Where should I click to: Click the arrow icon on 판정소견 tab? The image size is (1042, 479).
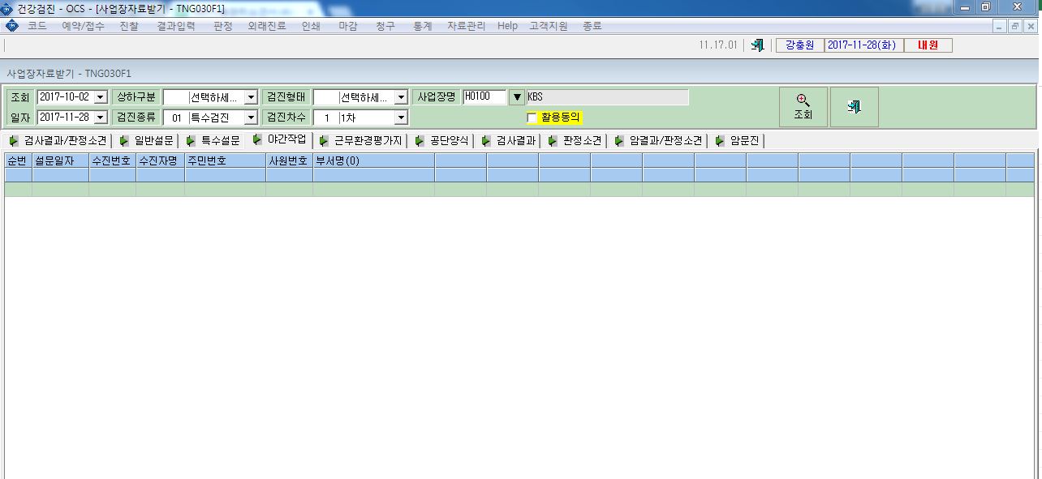pos(553,141)
